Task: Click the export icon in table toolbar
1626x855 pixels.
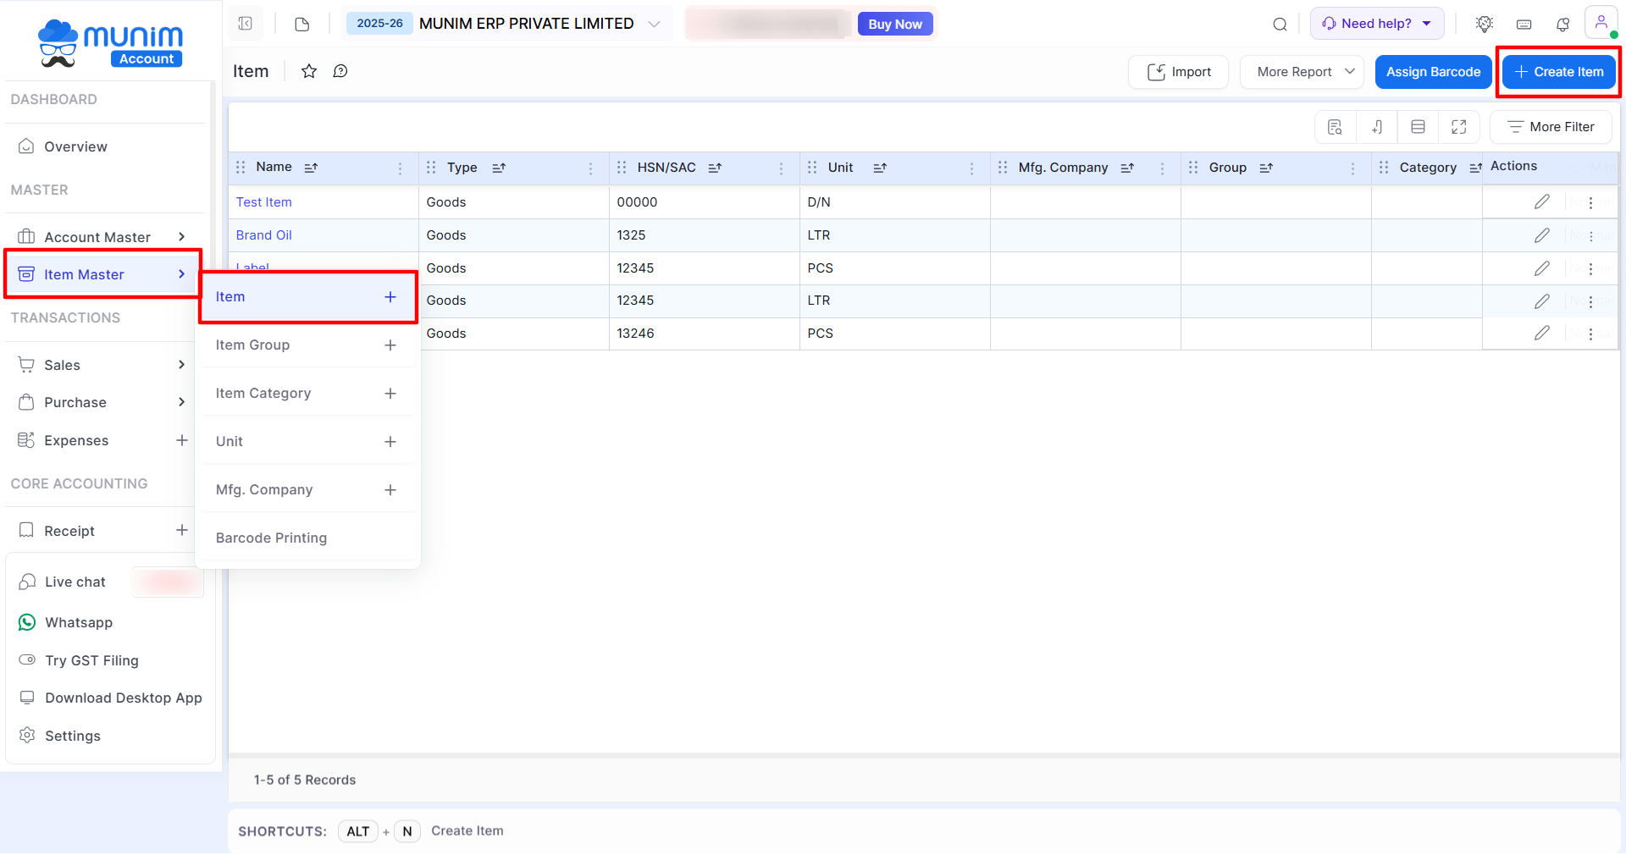Action: (x=1377, y=127)
